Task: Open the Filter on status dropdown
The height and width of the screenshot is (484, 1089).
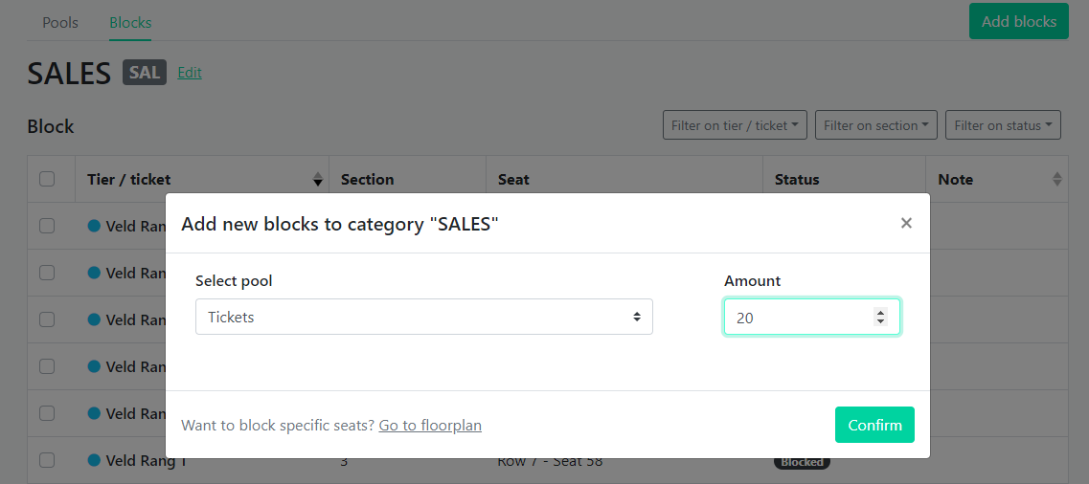Action: click(x=1003, y=125)
